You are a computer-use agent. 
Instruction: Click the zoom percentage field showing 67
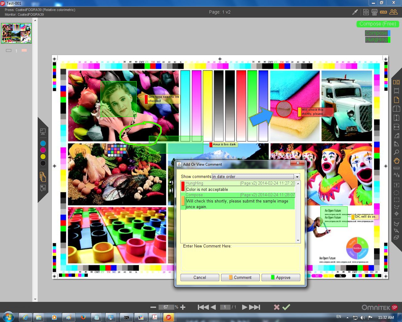[166, 307]
